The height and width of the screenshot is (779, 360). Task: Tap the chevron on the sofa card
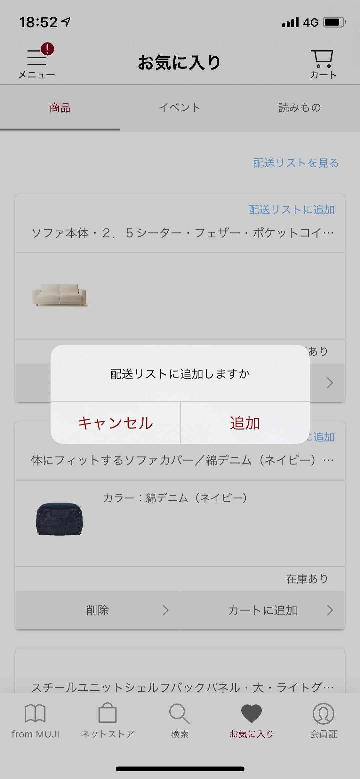(x=330, y=383)
